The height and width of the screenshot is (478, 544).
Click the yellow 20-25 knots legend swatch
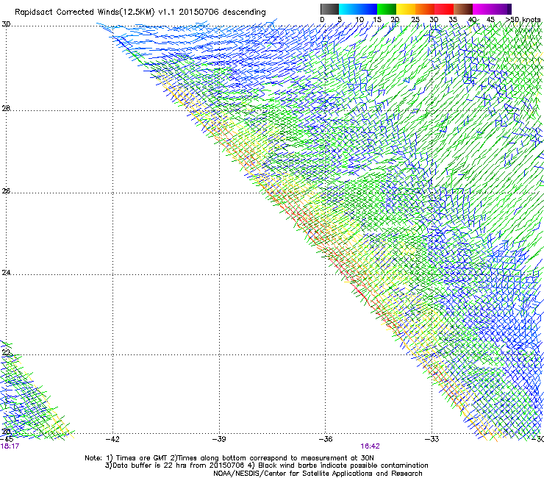[406, 9]
